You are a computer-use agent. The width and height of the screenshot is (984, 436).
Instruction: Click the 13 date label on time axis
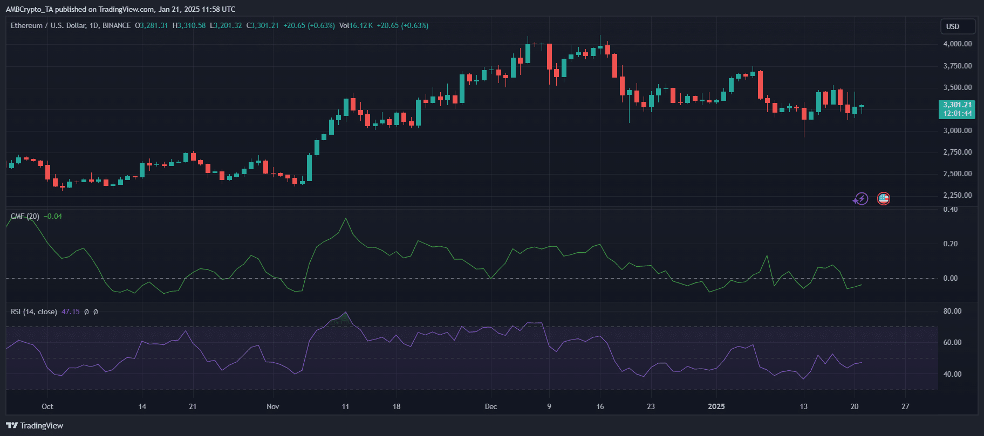(x=804, y=406)
